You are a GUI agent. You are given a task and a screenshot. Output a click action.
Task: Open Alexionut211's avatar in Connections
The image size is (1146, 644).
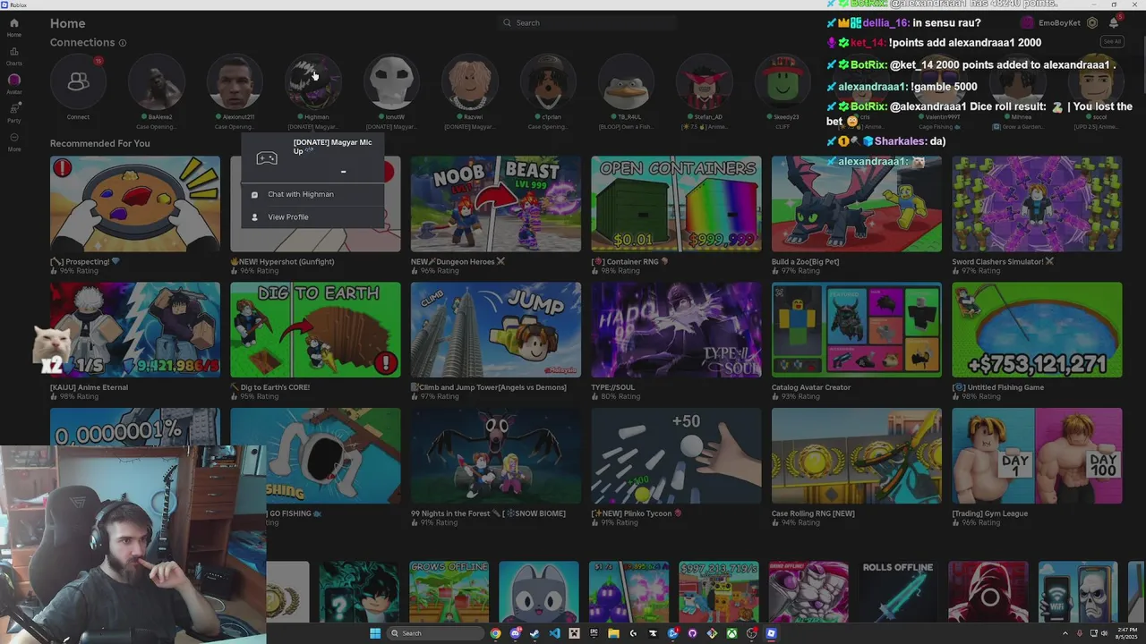(x=235, y=82)
